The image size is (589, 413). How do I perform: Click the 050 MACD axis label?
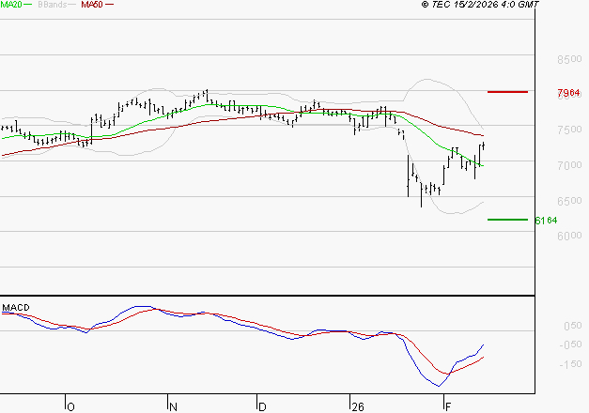point(573,326)
